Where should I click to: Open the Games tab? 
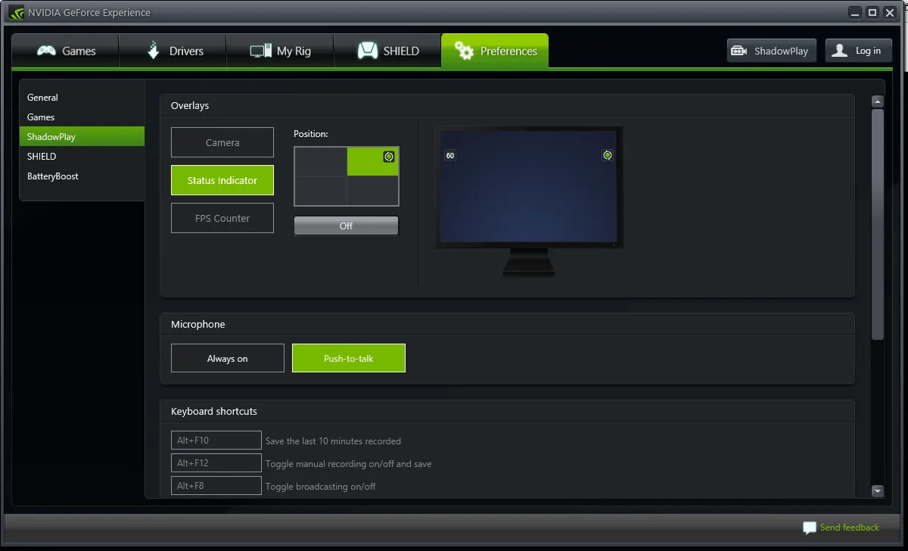pyautogui.click(x=65, y=51)
